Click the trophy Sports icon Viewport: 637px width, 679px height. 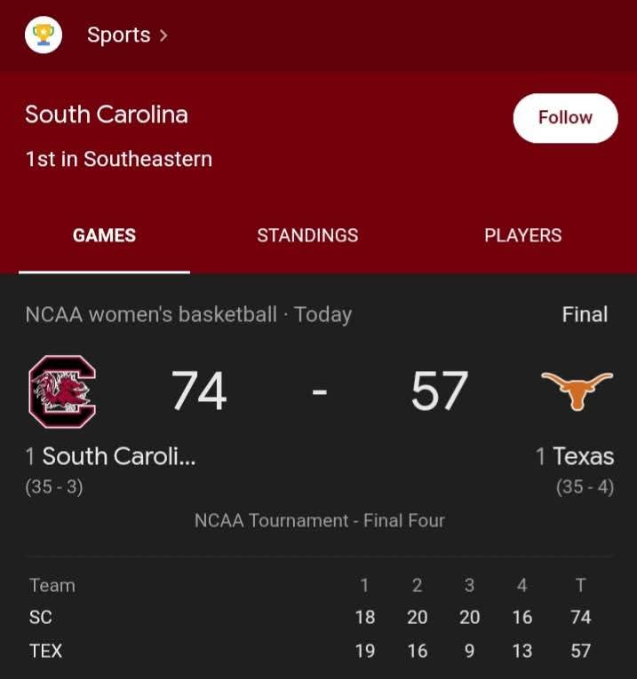tap(44, 35)
